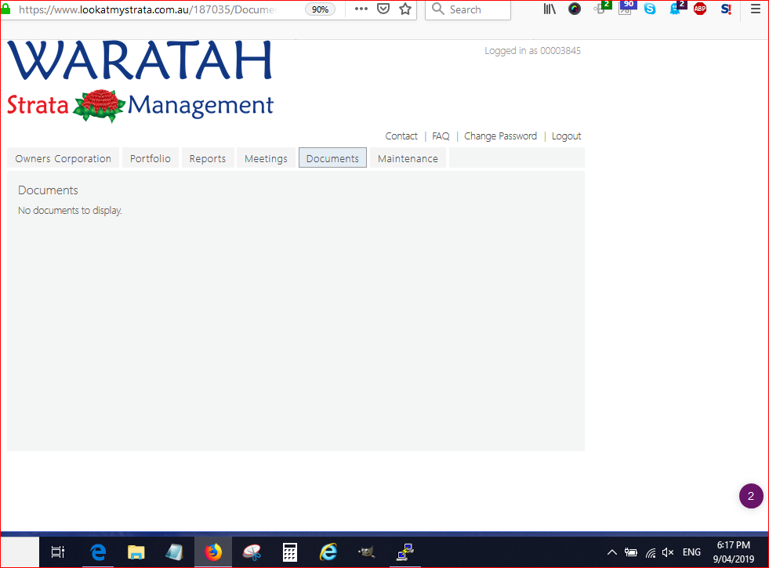
Task: Switch to Firefox on the taskbar
Action: coord(213,552)
